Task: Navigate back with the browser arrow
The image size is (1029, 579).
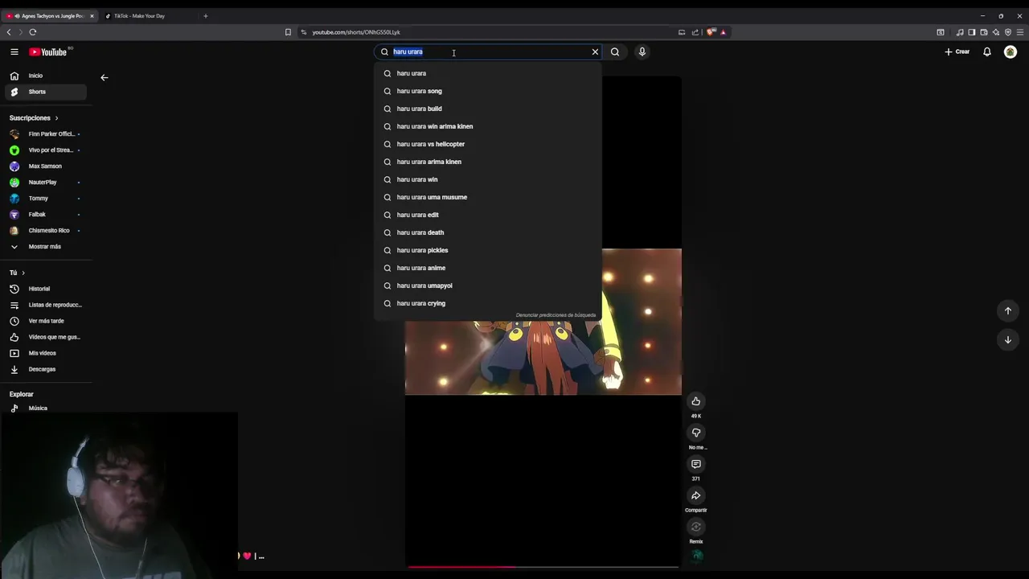Action: 9,32
